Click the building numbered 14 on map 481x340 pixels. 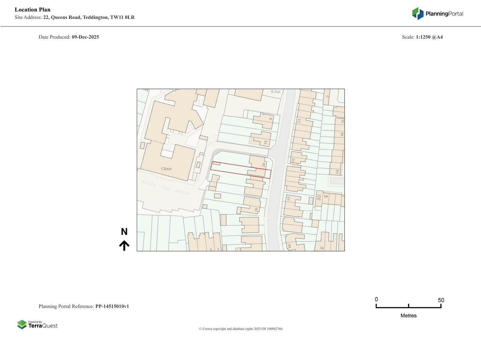pos(260,139)
